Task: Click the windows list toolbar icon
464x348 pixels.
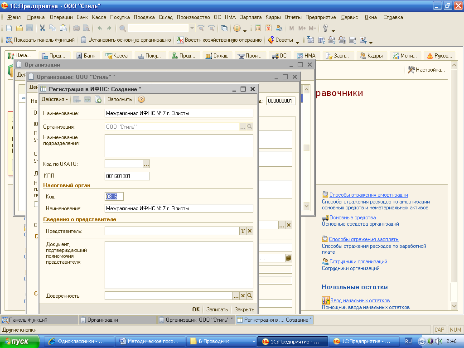Action: [224, 28]
